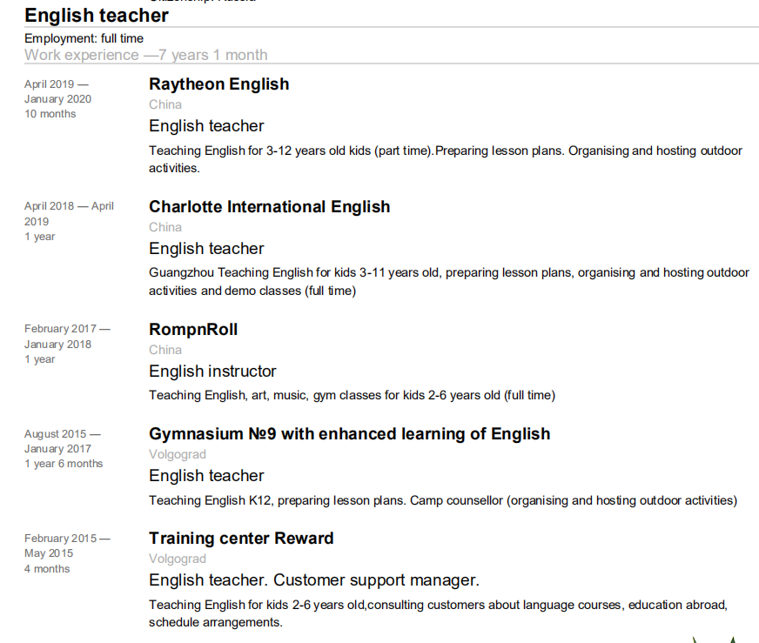The image size is (759, 643).
Task: Click the "Work experience —7 years 1 month" header
Action: point(145,55)
